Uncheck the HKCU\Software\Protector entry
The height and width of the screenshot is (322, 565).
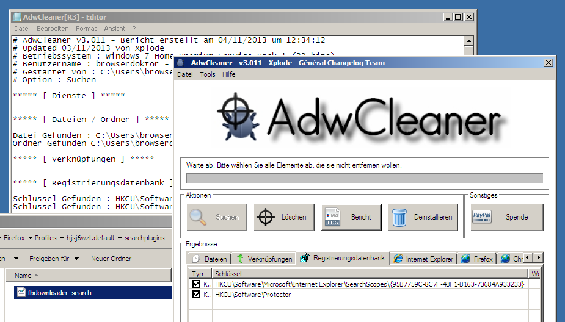click(197, 295)
